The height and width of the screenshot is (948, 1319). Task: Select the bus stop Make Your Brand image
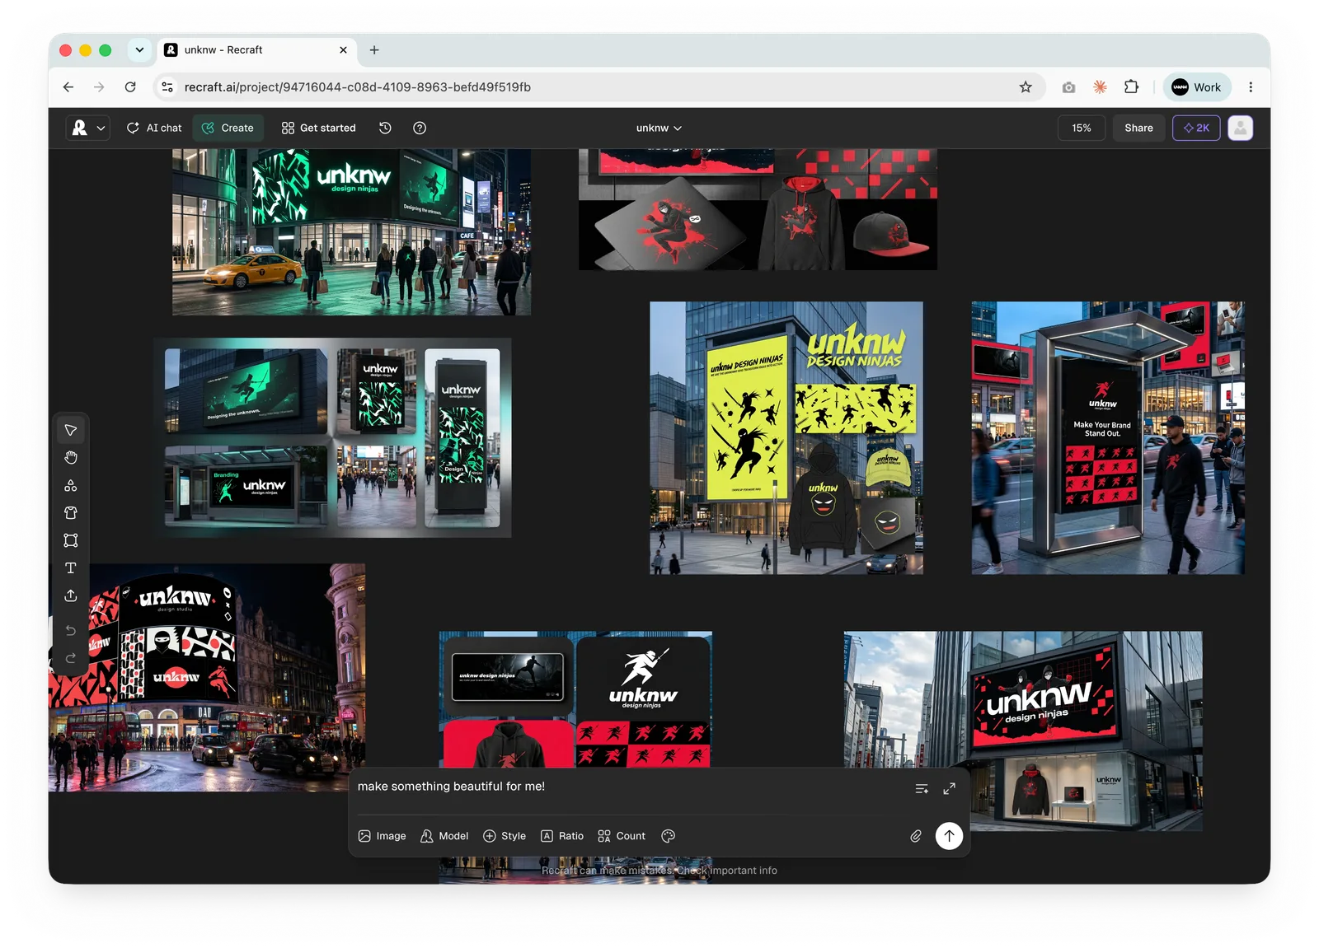tap(1108, 437)
